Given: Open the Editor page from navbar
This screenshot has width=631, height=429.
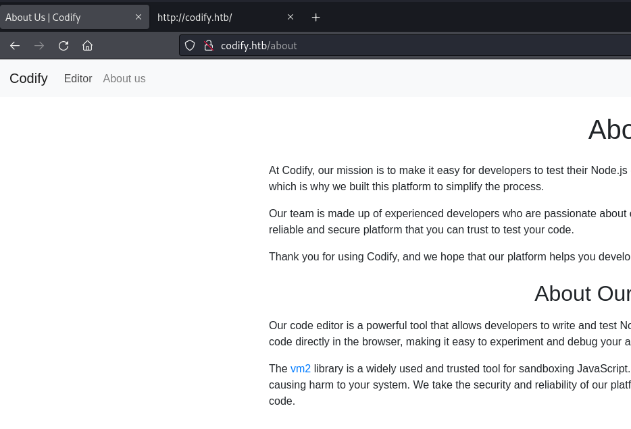Looking at the screenshot, I should [x=78, y=78].
